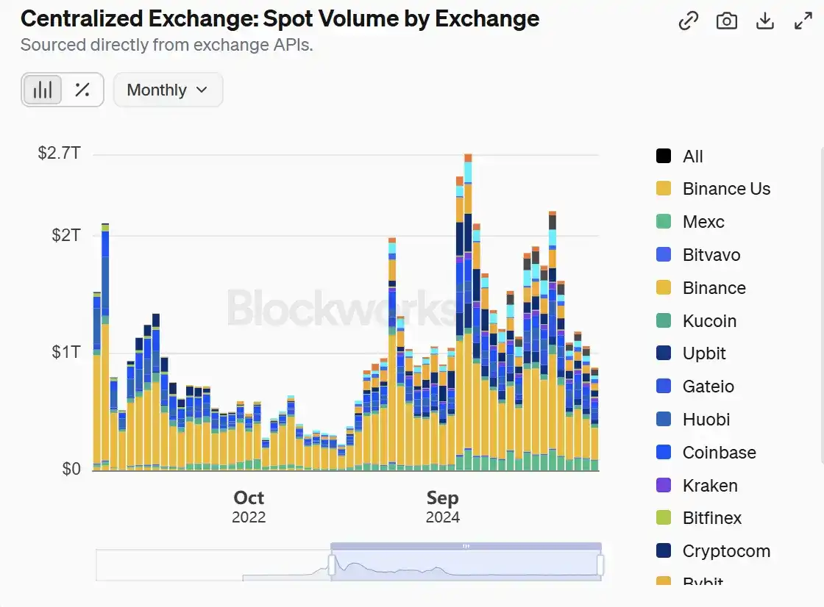The height and width of the screenshot is (607, 824).
Task: Download the chart data
Action: [765, 21]
